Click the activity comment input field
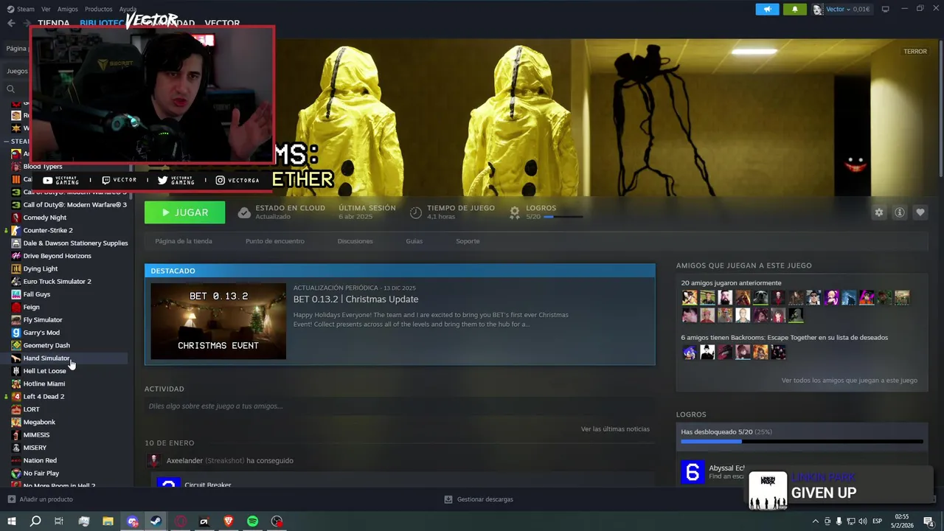 [x=398, y=406]
